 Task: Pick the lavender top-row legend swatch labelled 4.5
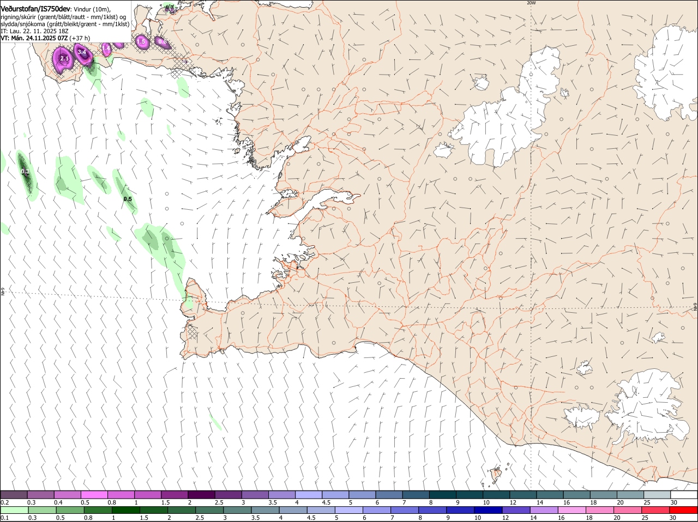pos(335,495)
